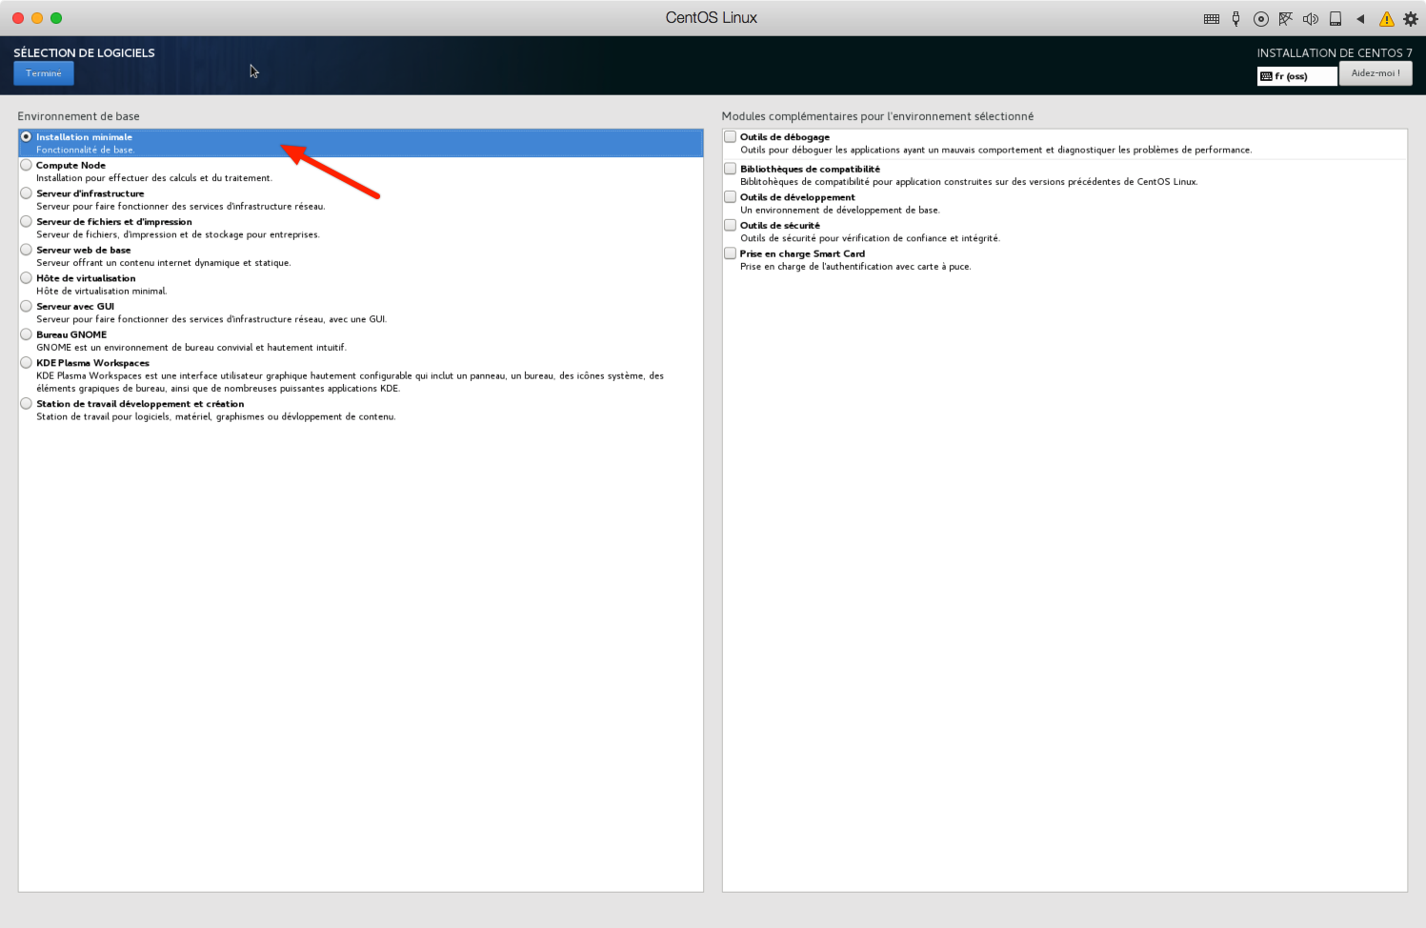The image size is (1426, 928).
Task: Click the Terminé button
Action: (x=44, y=73)
